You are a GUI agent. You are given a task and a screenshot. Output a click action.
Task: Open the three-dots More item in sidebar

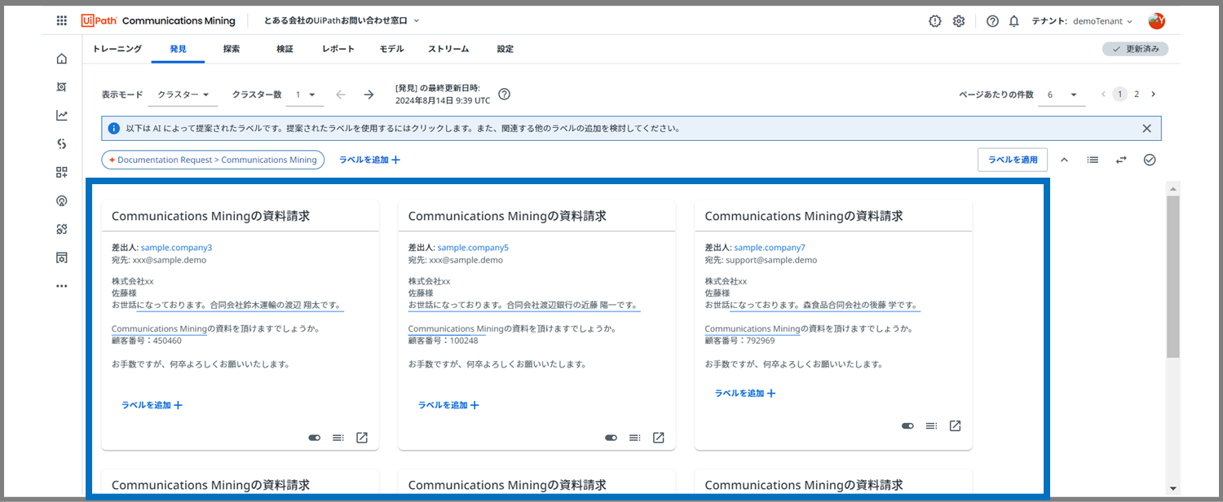[x=62, y=286]
